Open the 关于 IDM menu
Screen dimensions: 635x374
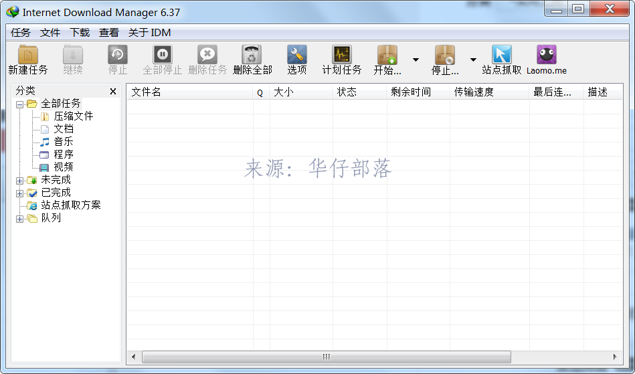149,33
